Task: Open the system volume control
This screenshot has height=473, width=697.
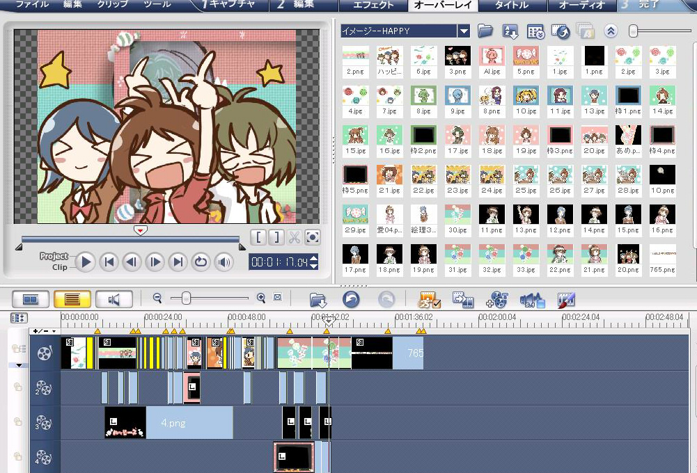Action: (224, 262)
